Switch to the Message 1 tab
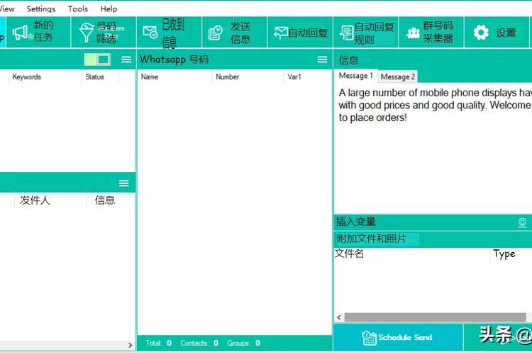Image resolution: width=532 pixels, height=354 pixels. (355, 76)
